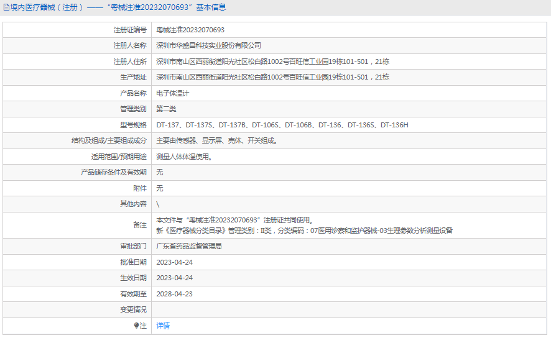Click the 注册人名称 label
Viewport: 551px width, 338px height.
(130, 45)
